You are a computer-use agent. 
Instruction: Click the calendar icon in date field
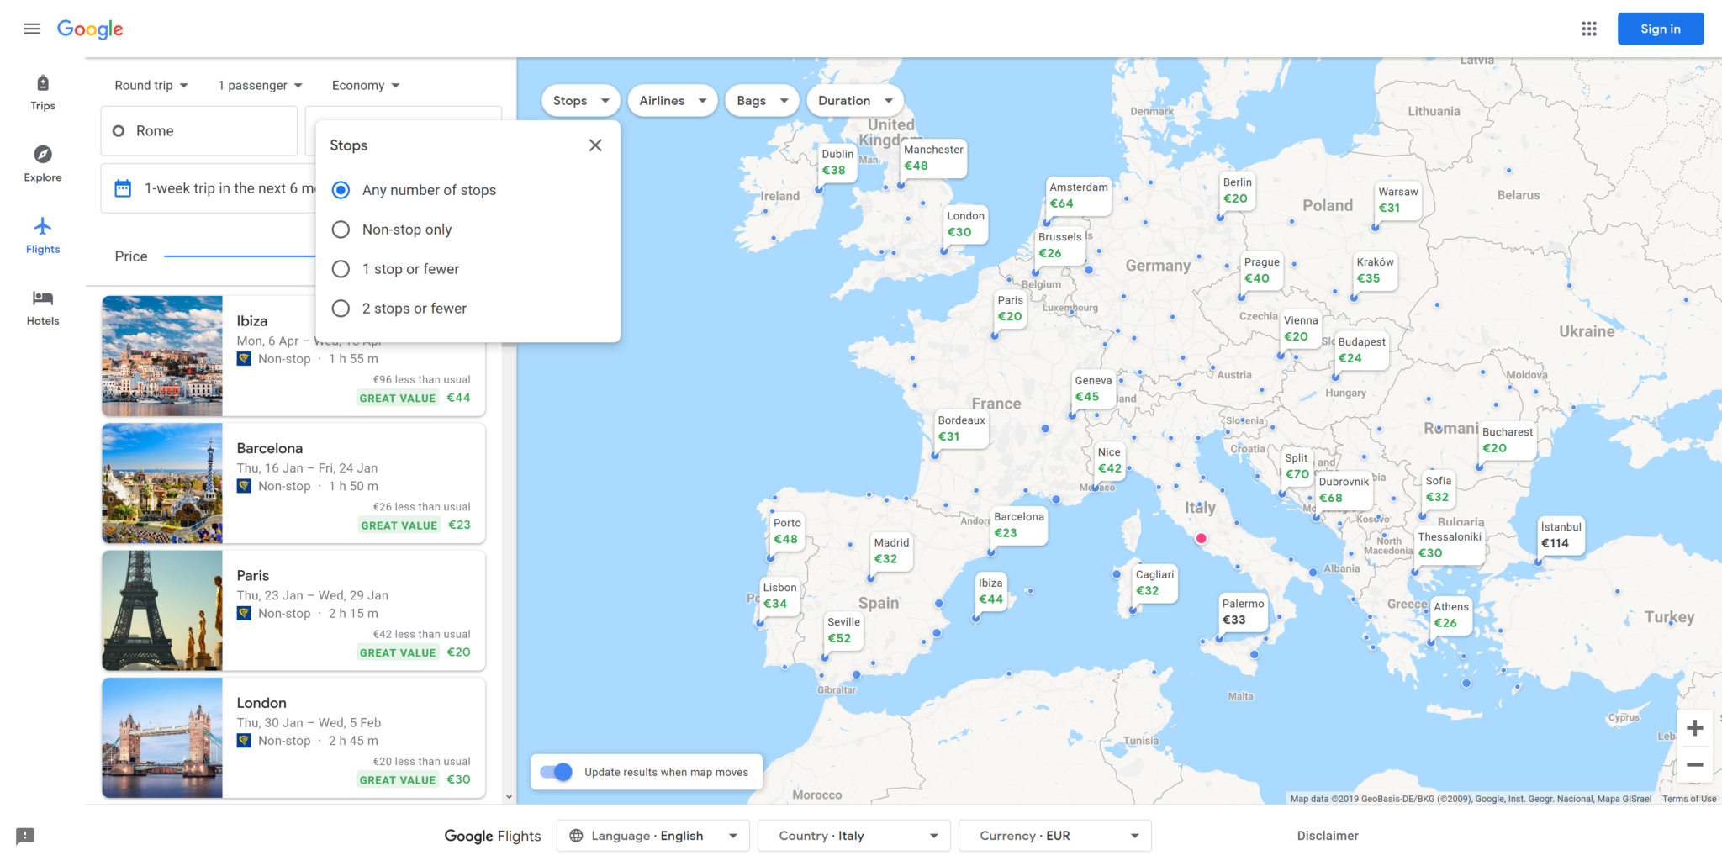123,188
